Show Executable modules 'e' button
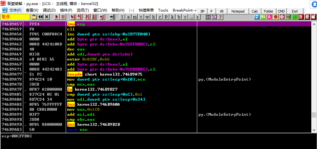The image size is (317, 149). point(128,17)
